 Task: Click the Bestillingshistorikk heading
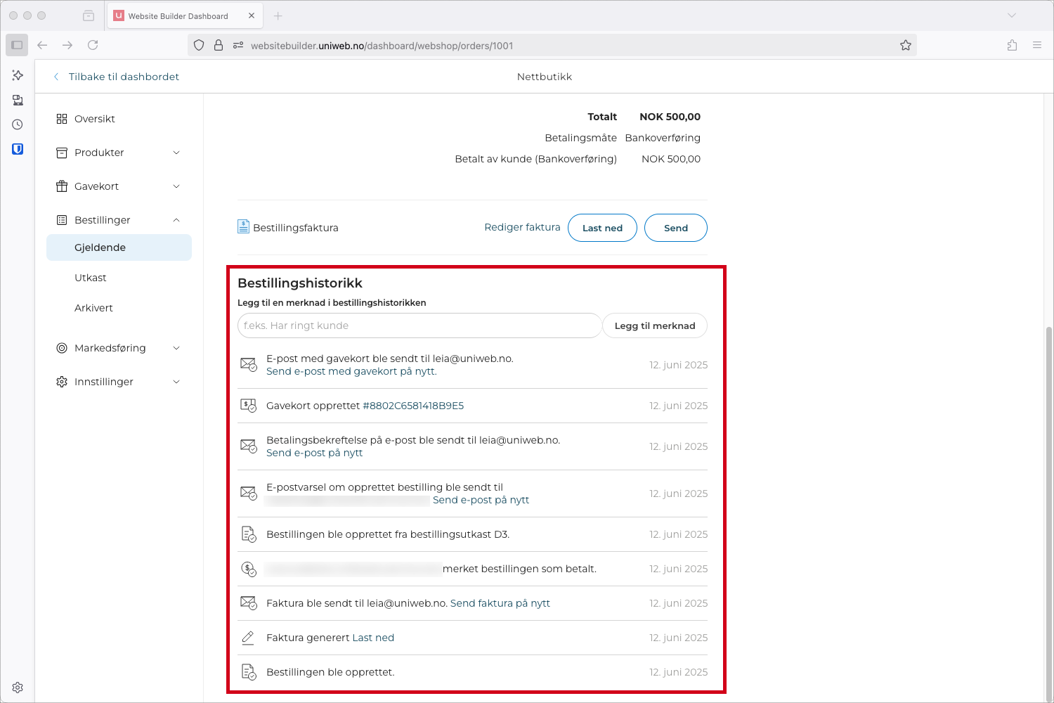300,283
